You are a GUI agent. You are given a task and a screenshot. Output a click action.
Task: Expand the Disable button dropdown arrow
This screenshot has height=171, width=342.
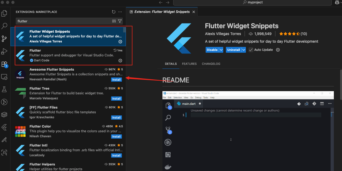(221, 50)
